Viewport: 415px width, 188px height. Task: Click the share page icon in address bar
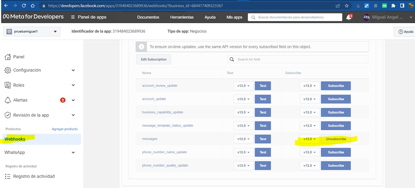[x=338, y=6]
